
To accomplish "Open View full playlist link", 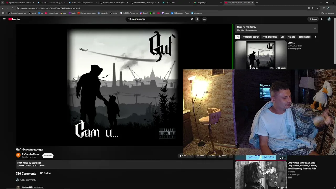I will [x=294, y=49].
